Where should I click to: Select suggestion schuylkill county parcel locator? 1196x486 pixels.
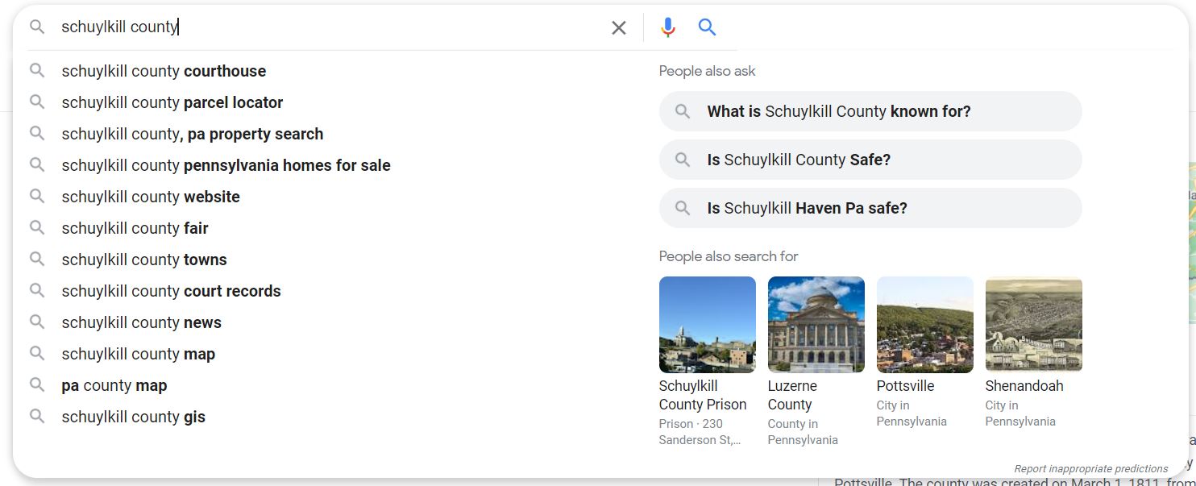coord(172,102)
